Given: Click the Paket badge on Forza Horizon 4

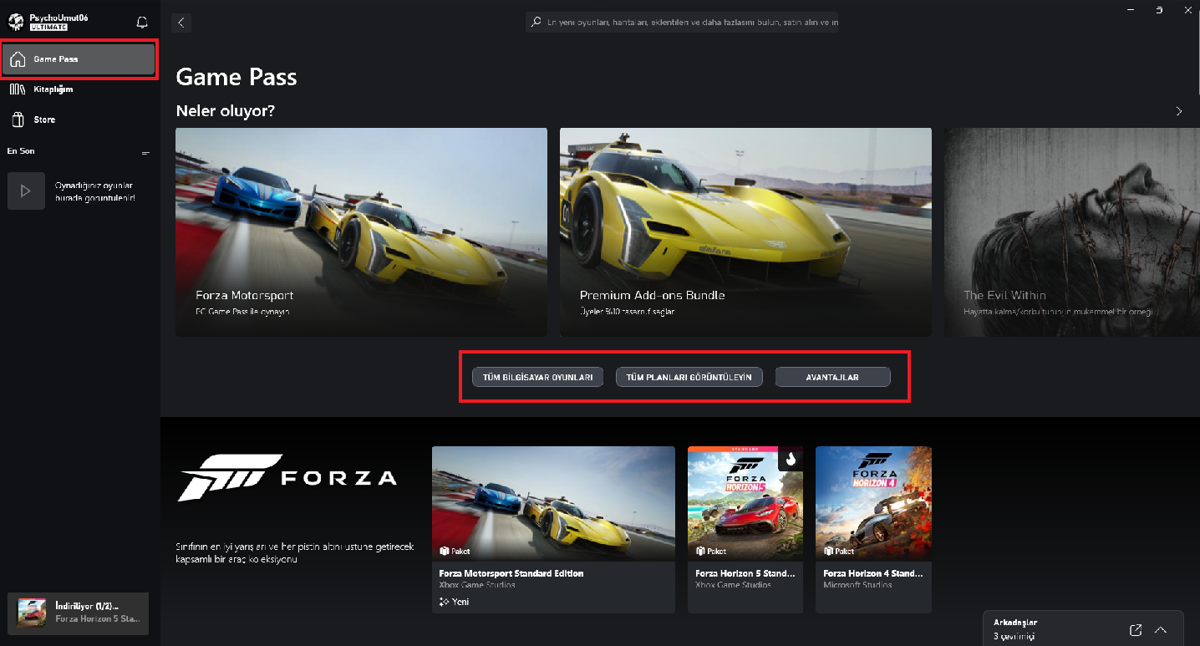Looking at the screenshot, I should pyautogui.click(x=839, y=552).
